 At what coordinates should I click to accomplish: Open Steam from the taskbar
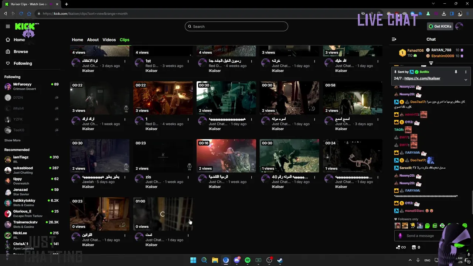pyautogui.click(x=280, y=260)
